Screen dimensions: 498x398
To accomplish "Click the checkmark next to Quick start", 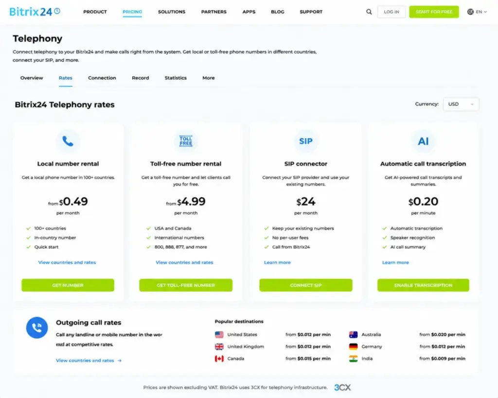I will (x=29, y=247).
